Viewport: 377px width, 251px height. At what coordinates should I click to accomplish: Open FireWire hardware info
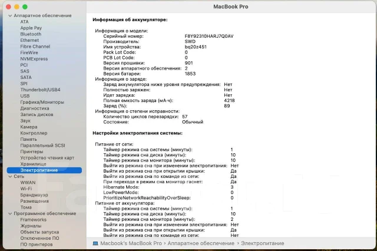[x=29, y=52]
